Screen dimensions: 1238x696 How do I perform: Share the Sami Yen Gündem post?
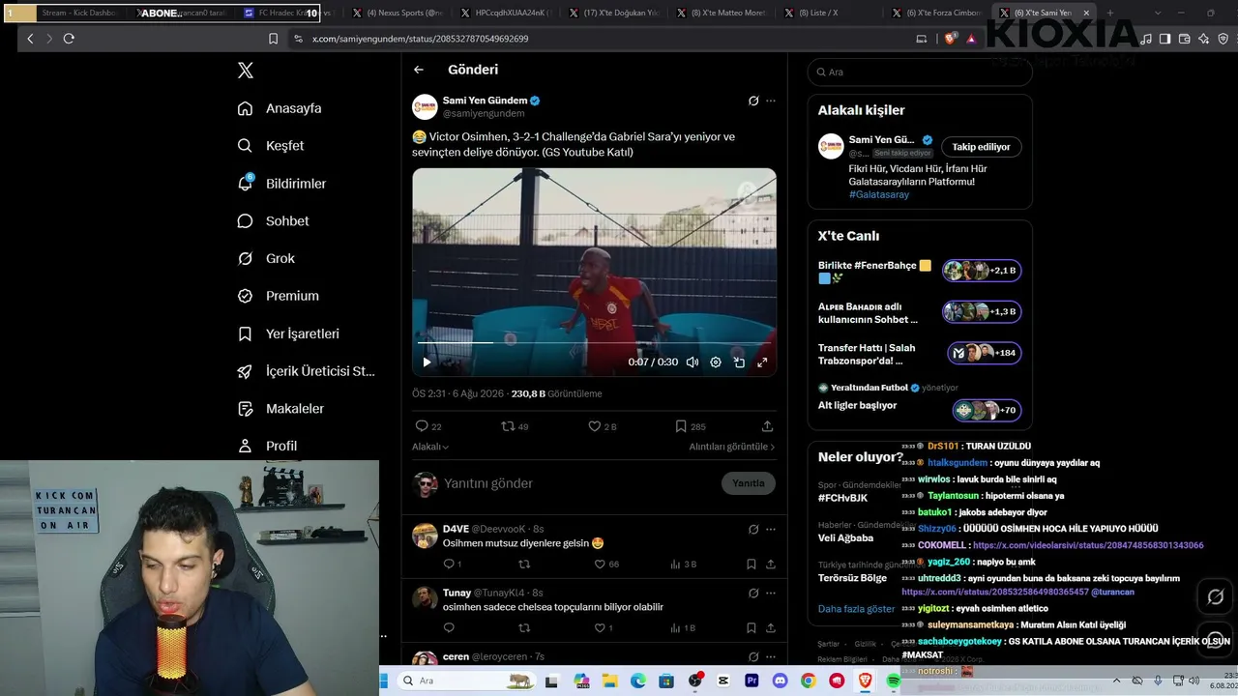767,426
